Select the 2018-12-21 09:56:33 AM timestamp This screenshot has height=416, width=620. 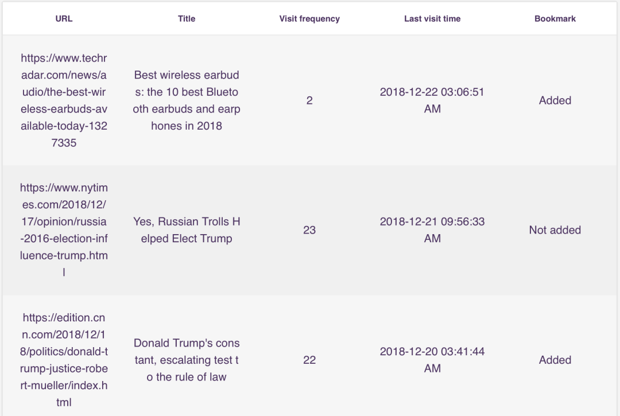[432, 230]
